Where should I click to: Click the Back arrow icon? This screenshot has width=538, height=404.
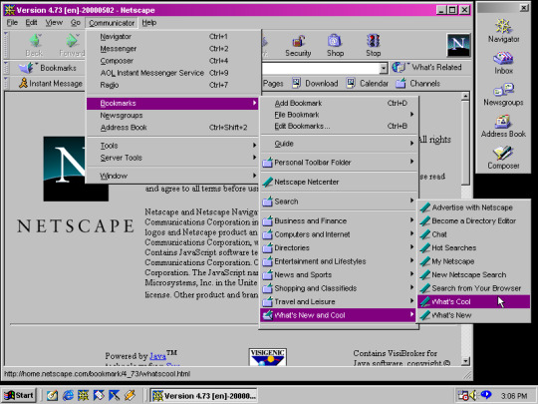click(x=35, y=41)
